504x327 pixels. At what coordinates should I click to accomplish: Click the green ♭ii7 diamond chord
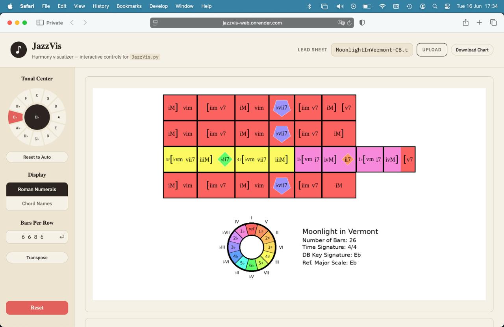tap(225, 159)
